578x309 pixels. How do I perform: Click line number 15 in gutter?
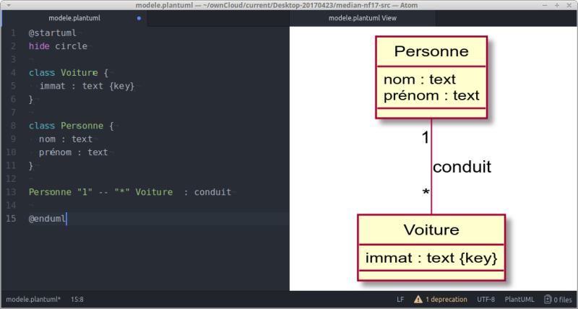(x=11, y=219)
